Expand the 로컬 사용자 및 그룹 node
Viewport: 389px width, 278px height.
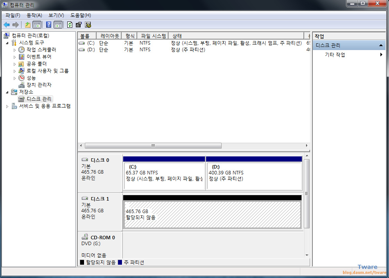point(14,71)
